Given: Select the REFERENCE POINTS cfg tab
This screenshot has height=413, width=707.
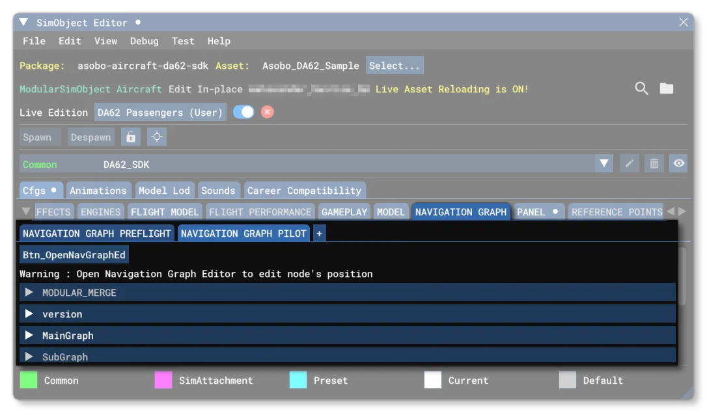Looking at the screenshot, I should [617, 211].
